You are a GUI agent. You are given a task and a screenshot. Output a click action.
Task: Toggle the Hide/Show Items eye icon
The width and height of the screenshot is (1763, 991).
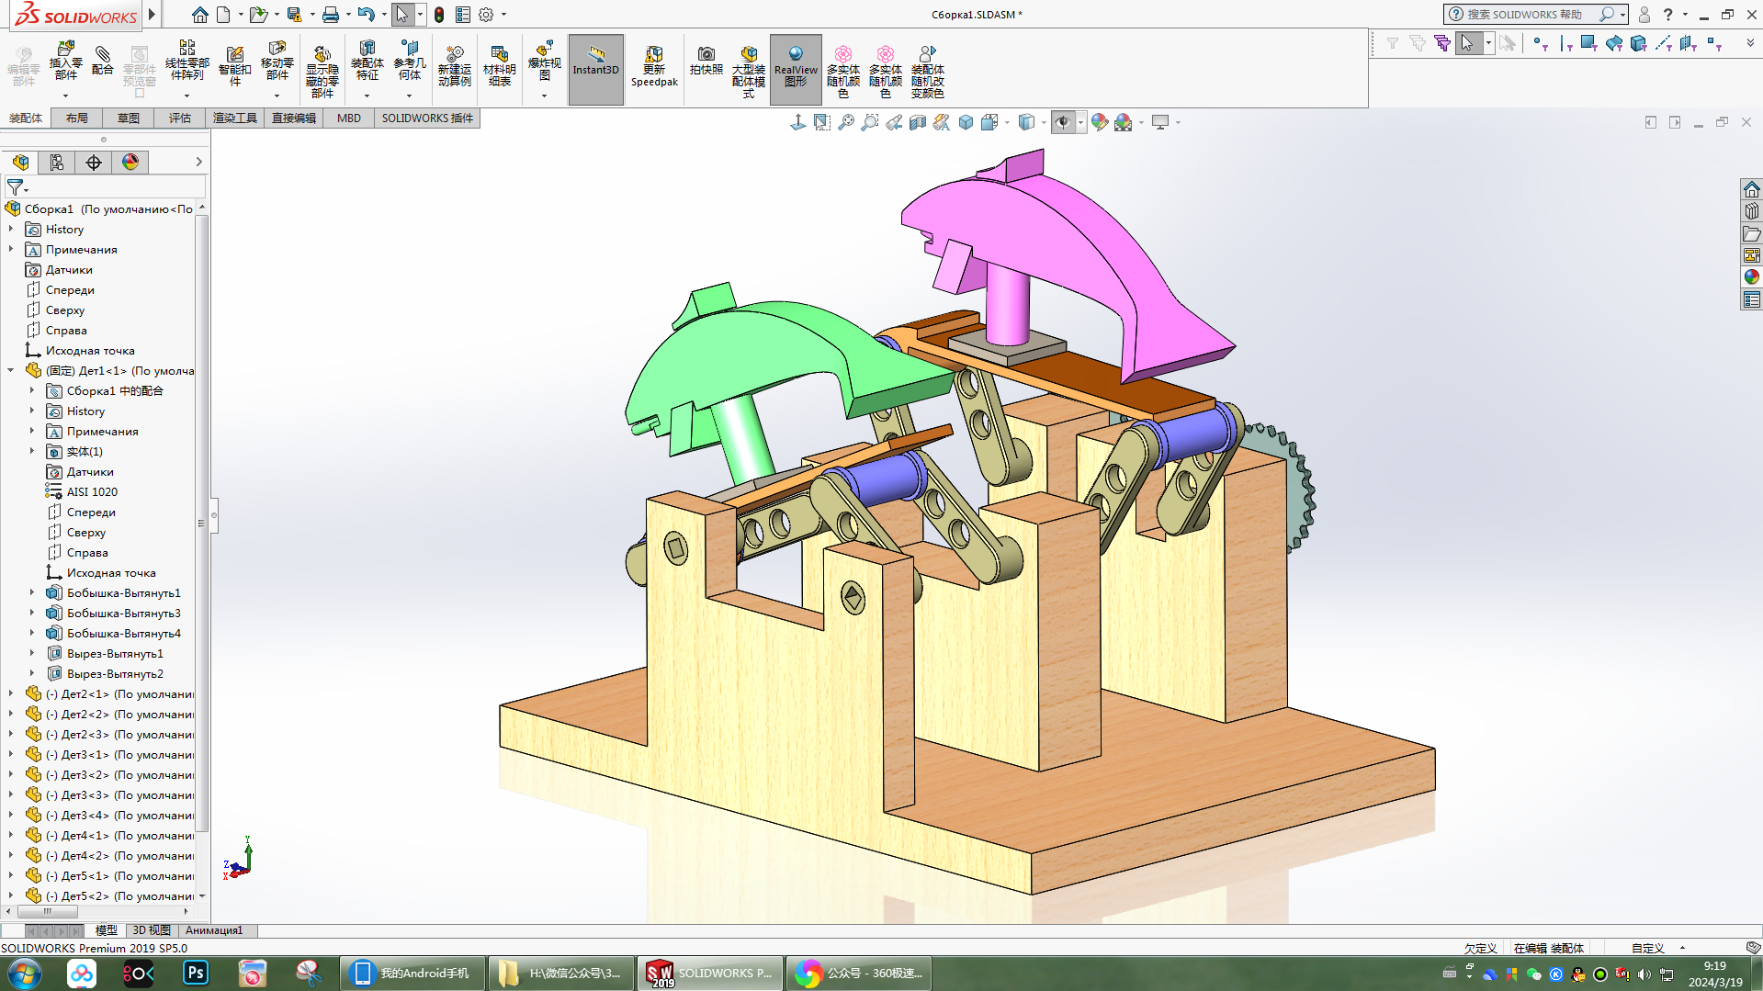pyautogui.click(x=1063, y=122)
